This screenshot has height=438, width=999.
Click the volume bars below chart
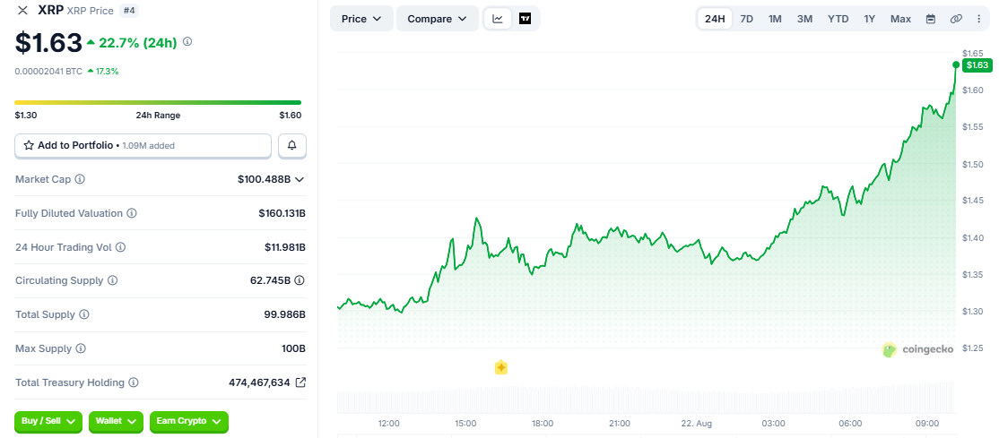646,398
